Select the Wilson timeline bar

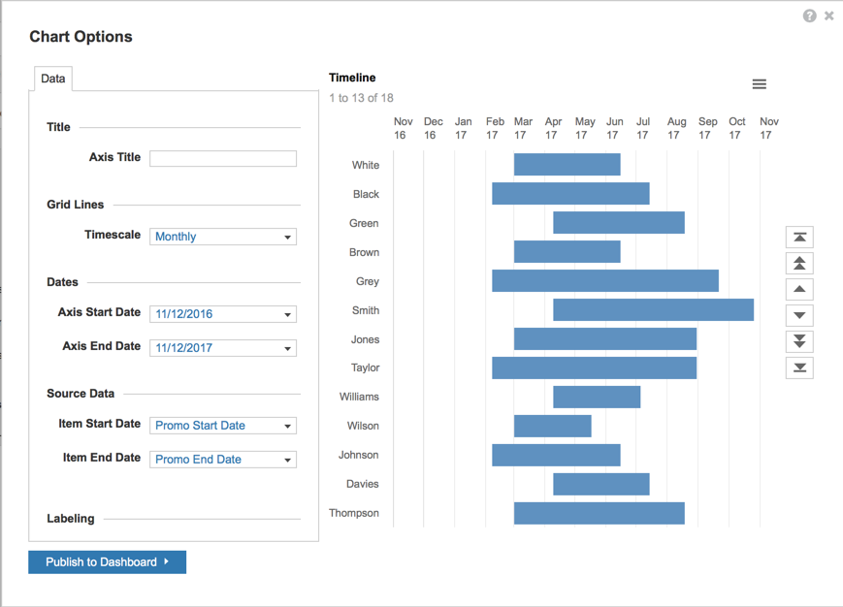[553, 426]
